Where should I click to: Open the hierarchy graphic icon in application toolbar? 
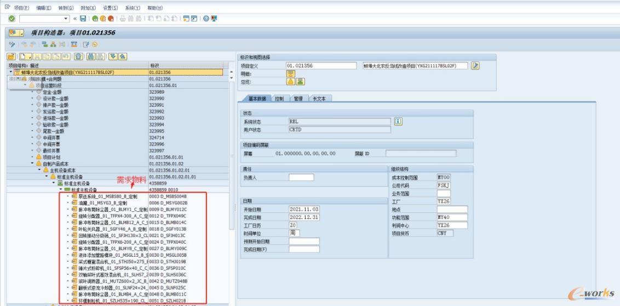[53, 44]
